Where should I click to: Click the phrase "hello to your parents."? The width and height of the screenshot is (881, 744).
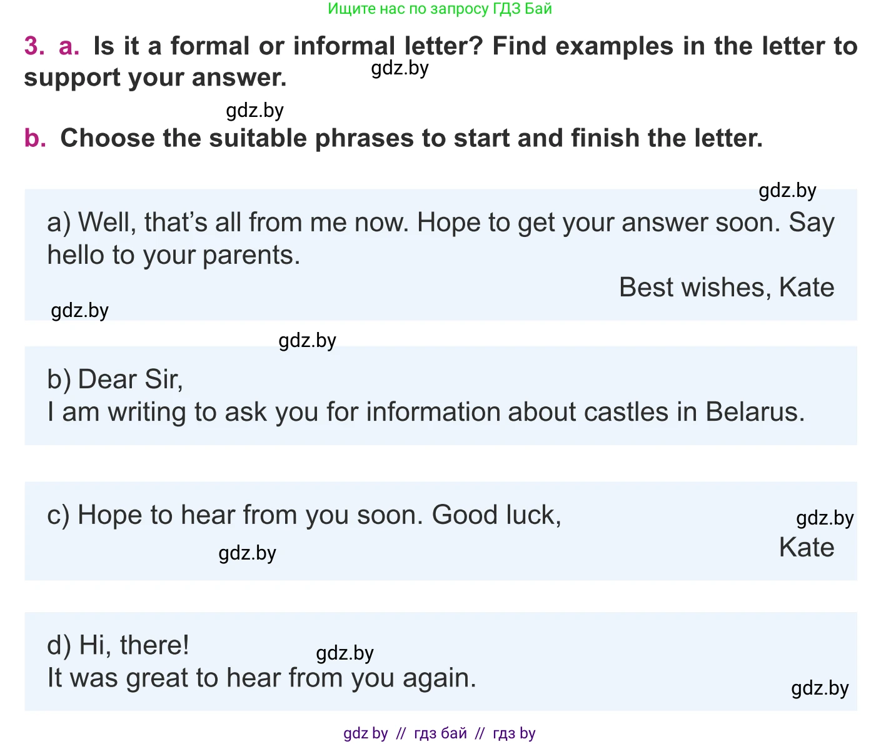pyautogui.click(x=174, y=255)
